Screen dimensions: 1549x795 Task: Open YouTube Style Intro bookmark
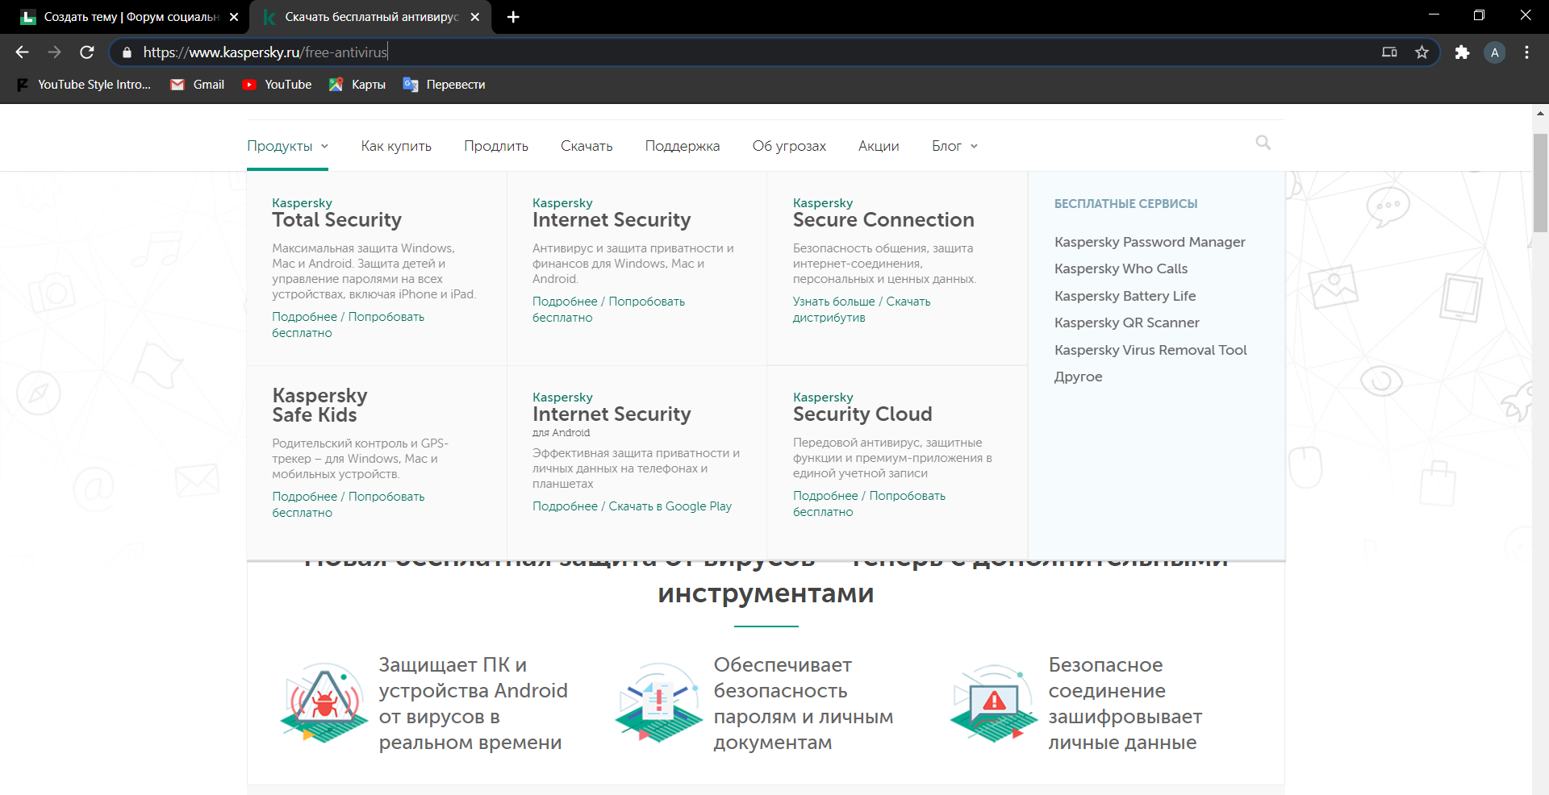tap(84, 85)
